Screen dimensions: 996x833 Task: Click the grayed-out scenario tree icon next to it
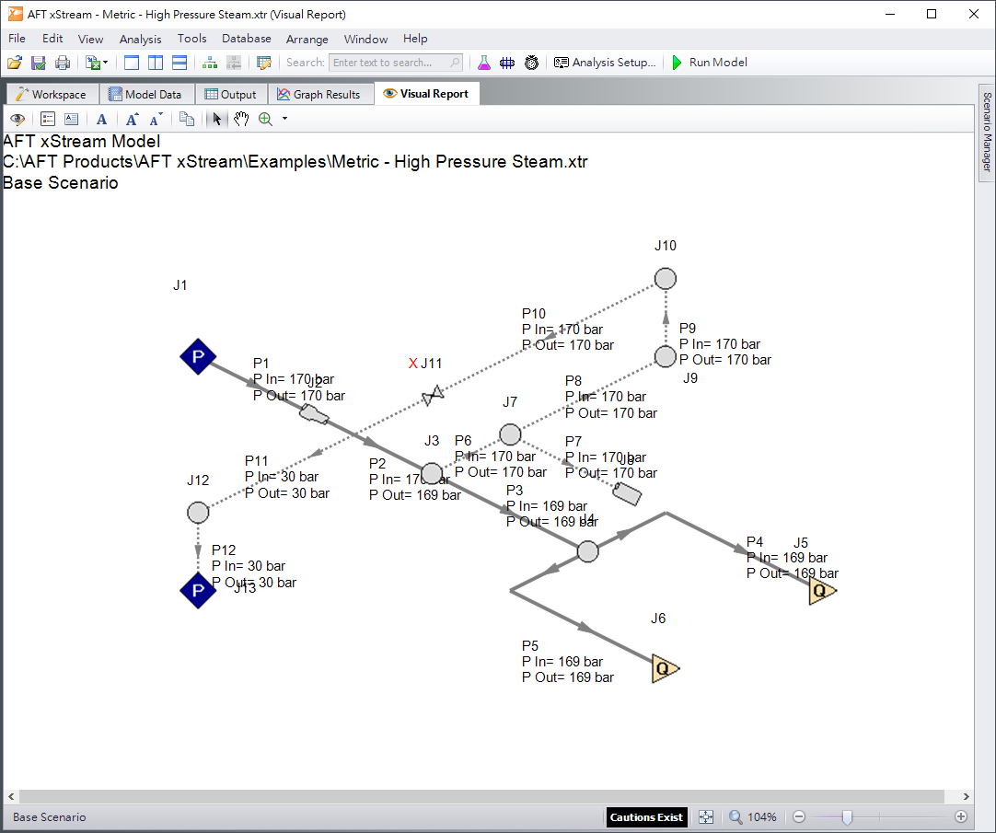click(x=234, y=63)
